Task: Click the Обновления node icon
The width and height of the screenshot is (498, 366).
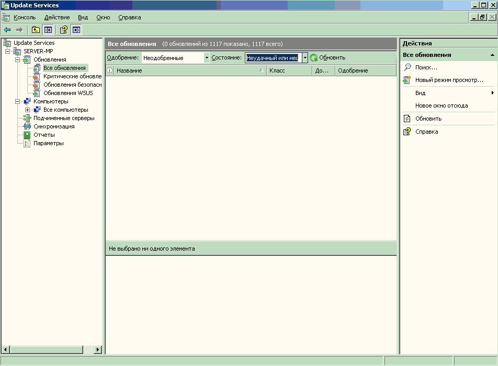Action: (x=27, y=60)
